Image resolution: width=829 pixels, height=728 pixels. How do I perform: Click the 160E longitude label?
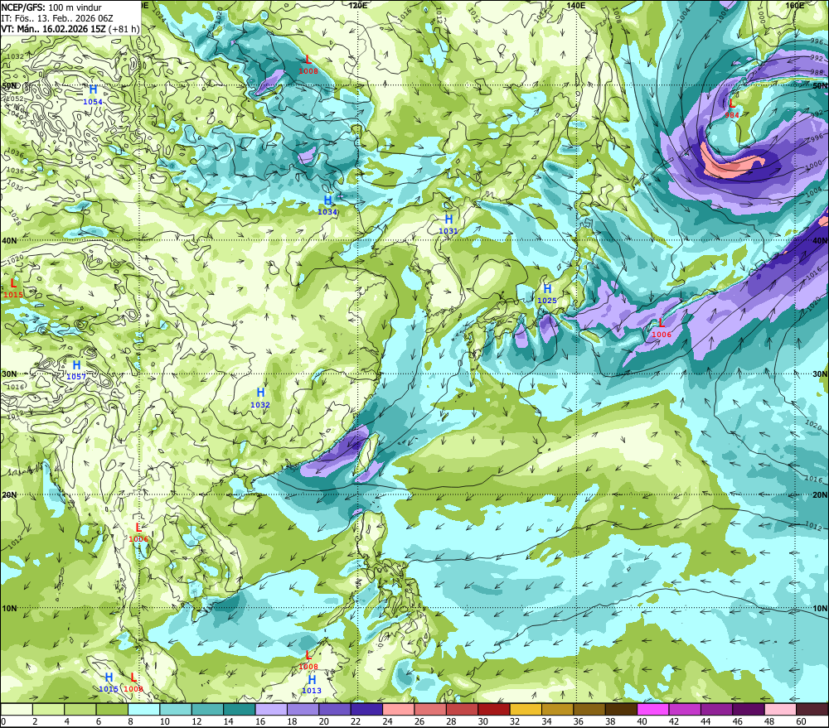tap(795, 5)
